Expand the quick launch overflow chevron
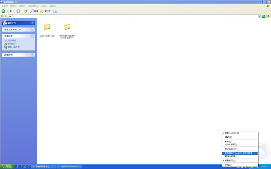The image size is (271, 169). 29,166
